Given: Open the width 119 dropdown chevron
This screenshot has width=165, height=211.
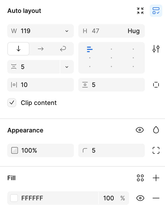Looking at the screenshot, I should point(67,31).
